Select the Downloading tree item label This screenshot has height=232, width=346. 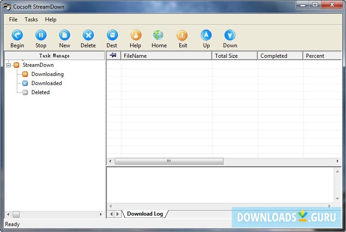click(x=47, y=74)
